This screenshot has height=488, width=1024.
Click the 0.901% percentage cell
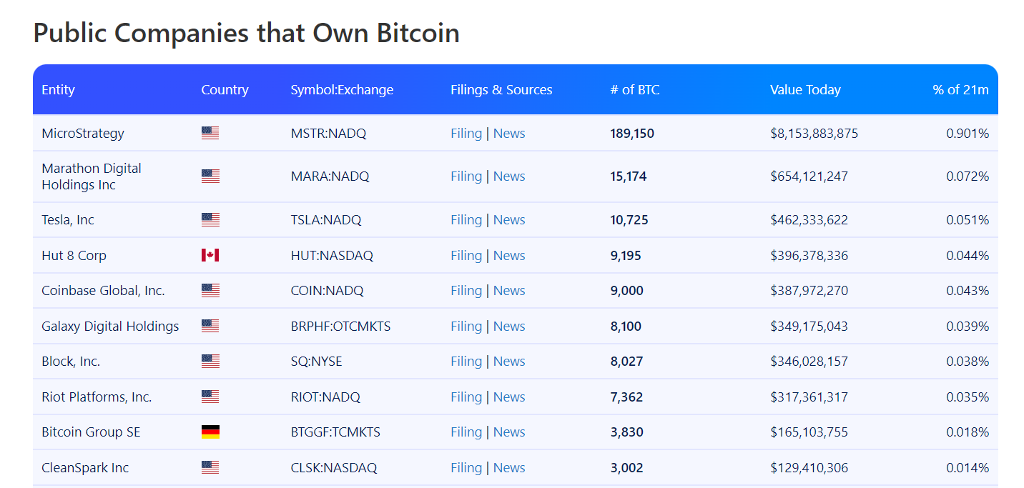click(x=968, y=134)
